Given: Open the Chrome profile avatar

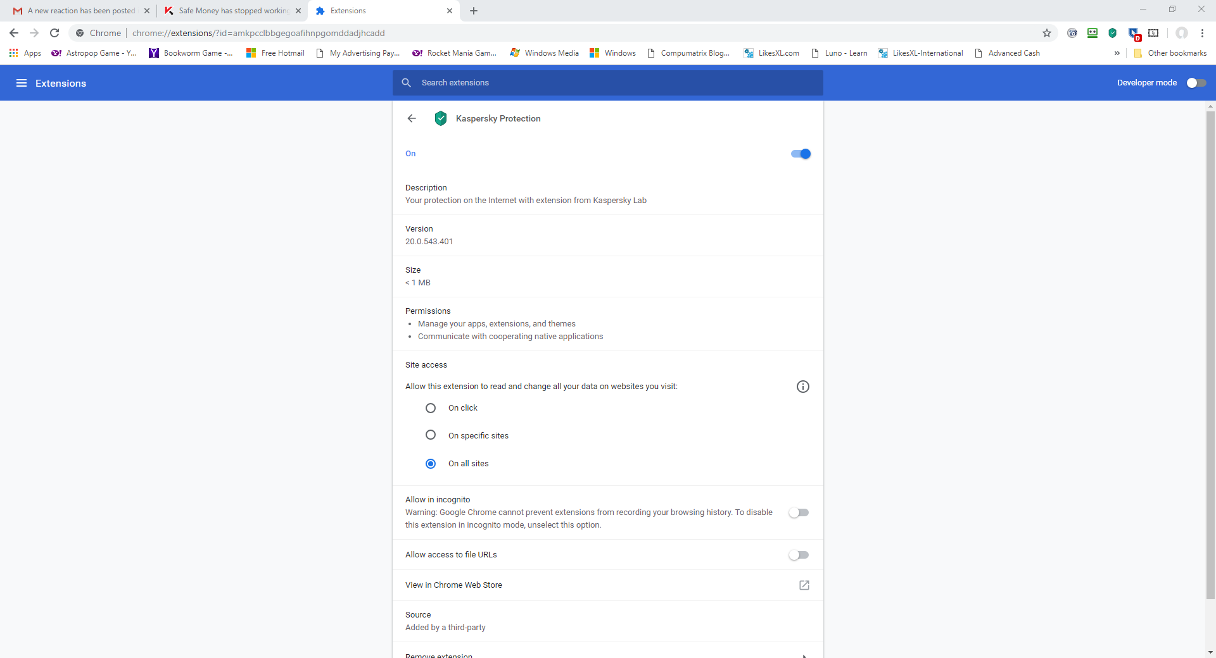Looking at the screenshot, I should tap(1182, 33).
